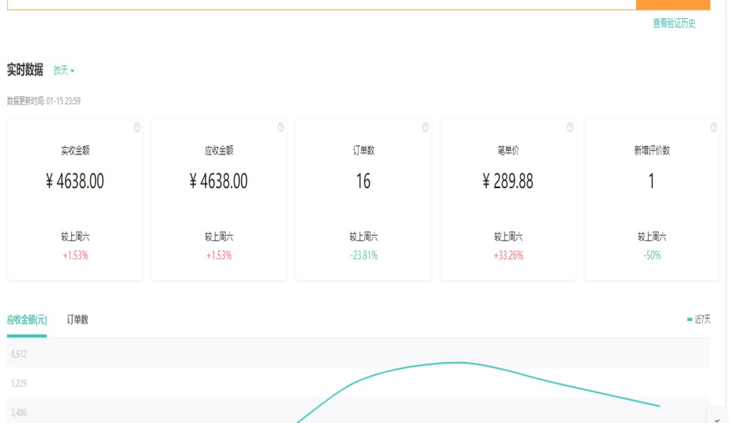Open the 昨天 date range dropdown
The image size is (729, 423).
[x=64, y=71]
